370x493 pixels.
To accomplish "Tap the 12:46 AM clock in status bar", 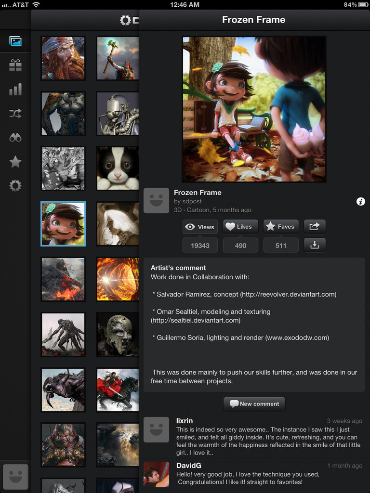I will coord(185,4).
